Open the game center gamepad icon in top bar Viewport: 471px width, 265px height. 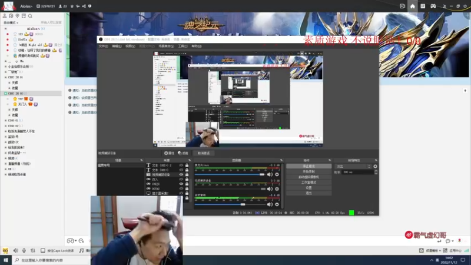[x=433, y=6]
